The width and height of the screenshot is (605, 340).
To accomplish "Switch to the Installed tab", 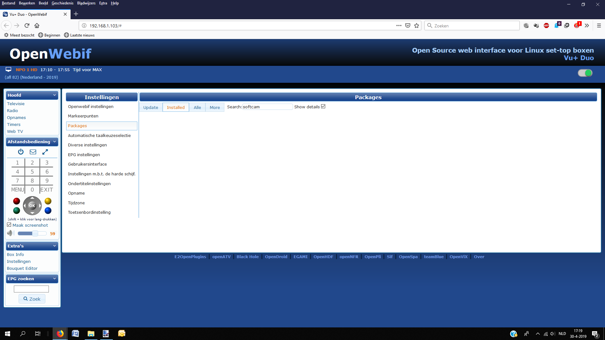I will [x=176, y=107].
